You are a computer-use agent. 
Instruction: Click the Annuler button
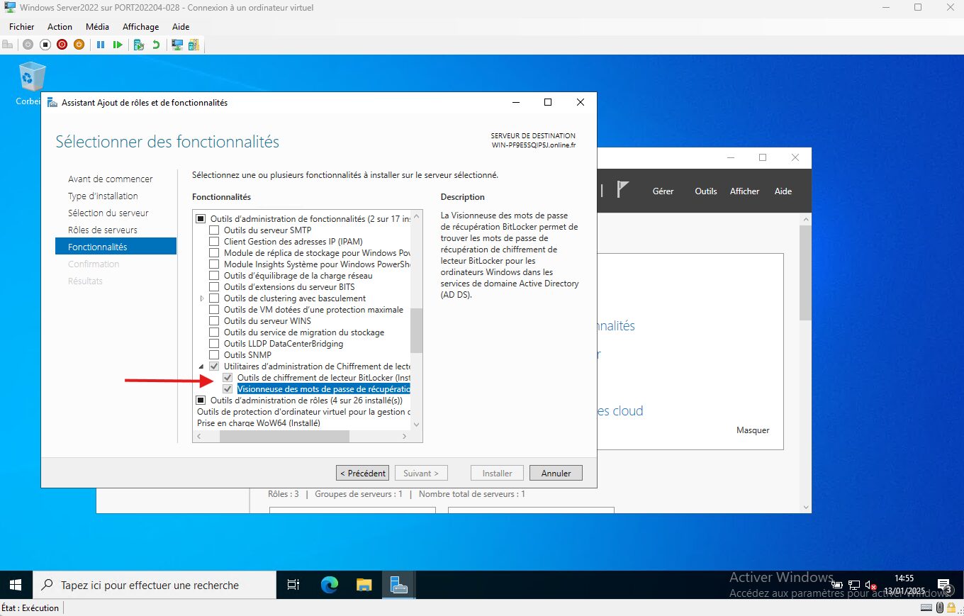[x=556, y=473]
